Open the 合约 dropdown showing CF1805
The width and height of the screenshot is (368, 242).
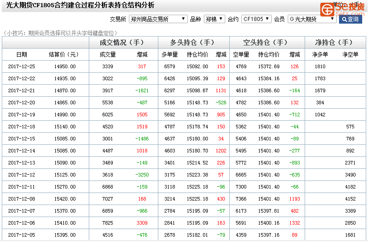tap(256, 19)
